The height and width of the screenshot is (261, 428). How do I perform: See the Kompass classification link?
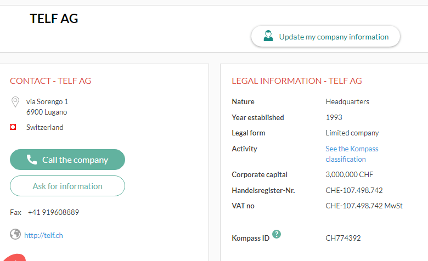352,154
